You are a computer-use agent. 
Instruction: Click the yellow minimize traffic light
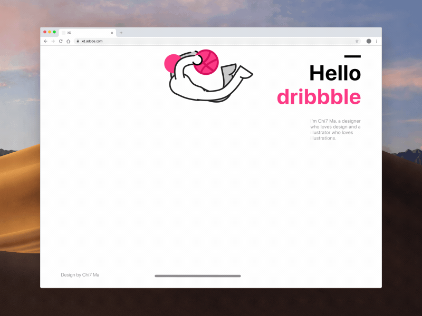point(50,32)
